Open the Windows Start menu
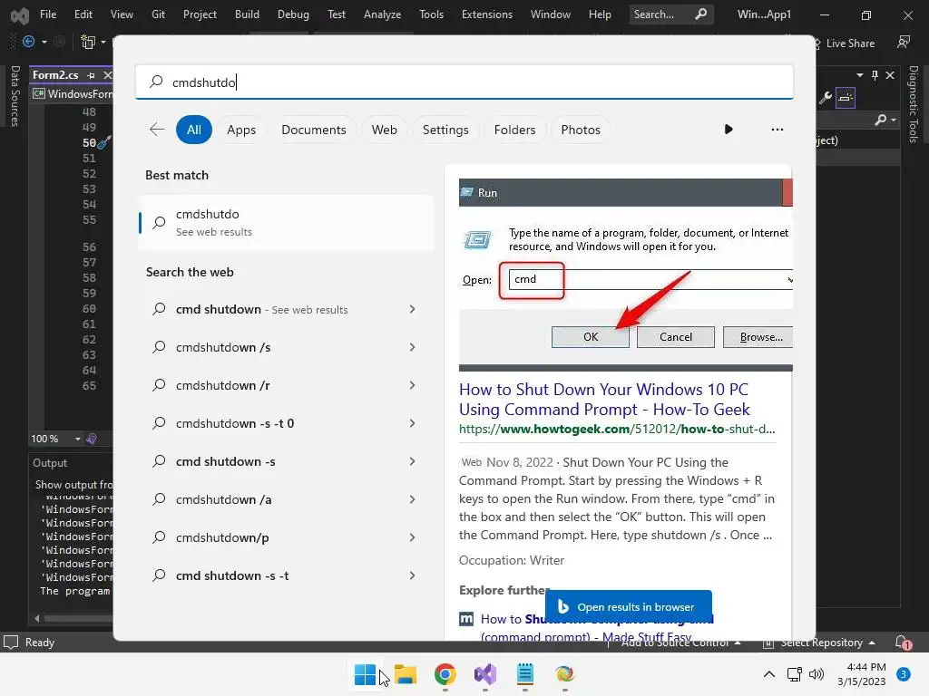Viewport: 929px width, 696px height. click(365, 674)
